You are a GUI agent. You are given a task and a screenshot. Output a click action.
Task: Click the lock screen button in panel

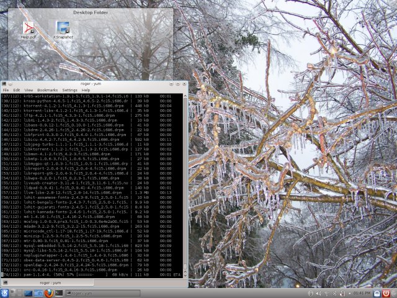377,294
